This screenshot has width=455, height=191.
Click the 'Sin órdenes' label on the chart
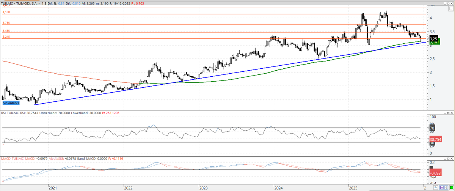[x=11, y=103]
